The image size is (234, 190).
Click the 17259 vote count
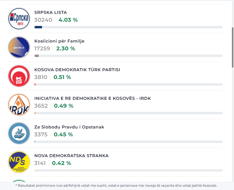tap(42, 49)
